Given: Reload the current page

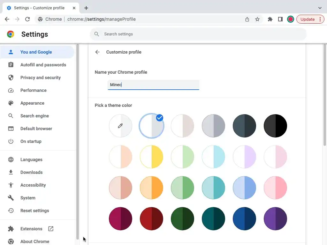Looking at the screenshot, I should pyautogui.click(x=27, y=19).
